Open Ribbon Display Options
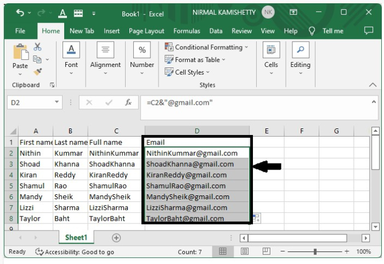384x264 pixels. pyautogui.click(x=293, y=12)
